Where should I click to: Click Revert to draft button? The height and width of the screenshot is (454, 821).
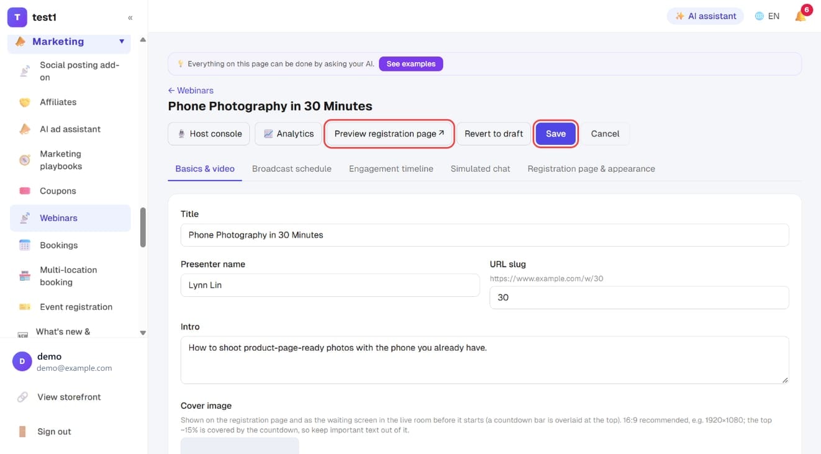click(494, 134)
